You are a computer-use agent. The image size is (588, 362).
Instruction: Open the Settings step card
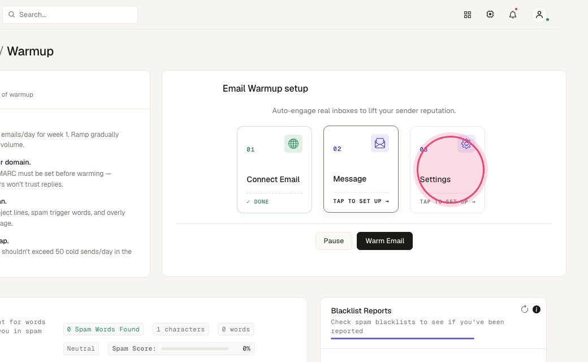[447, 170]
